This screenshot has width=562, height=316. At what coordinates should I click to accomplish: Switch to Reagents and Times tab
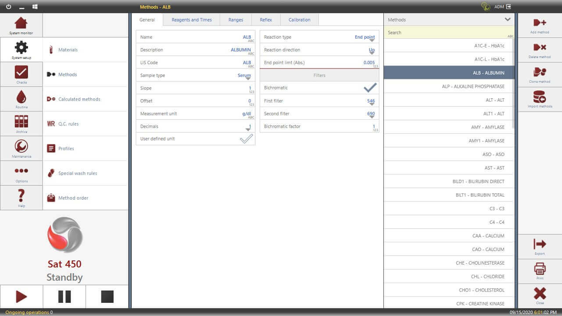click(x=192, y=20)
